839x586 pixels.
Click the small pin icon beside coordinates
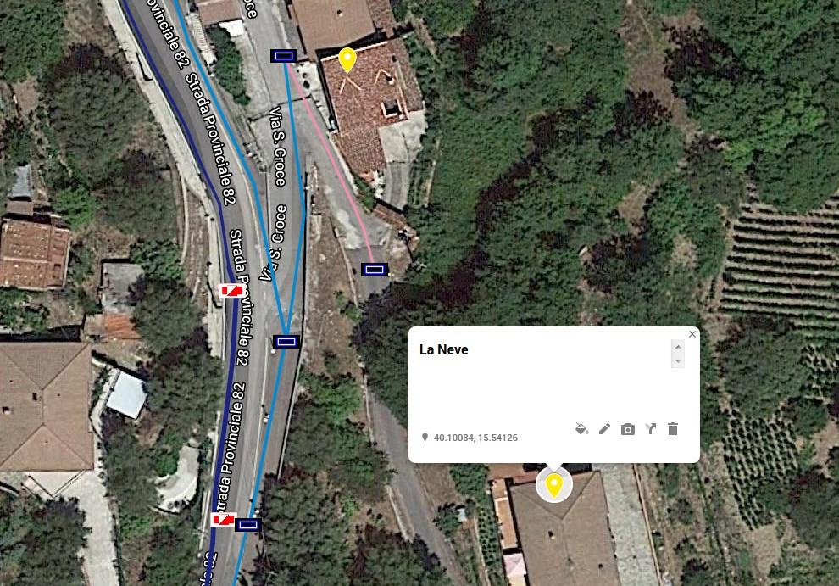coord(425,438)
